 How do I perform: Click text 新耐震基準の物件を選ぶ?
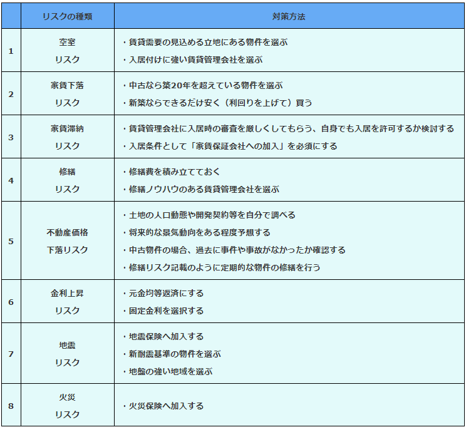click(x=175, y=354)
